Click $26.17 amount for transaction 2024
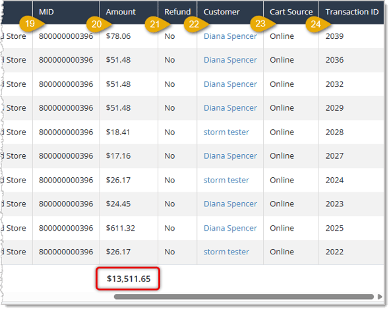This screenshot has width=391, height=311. pos(118,180)
